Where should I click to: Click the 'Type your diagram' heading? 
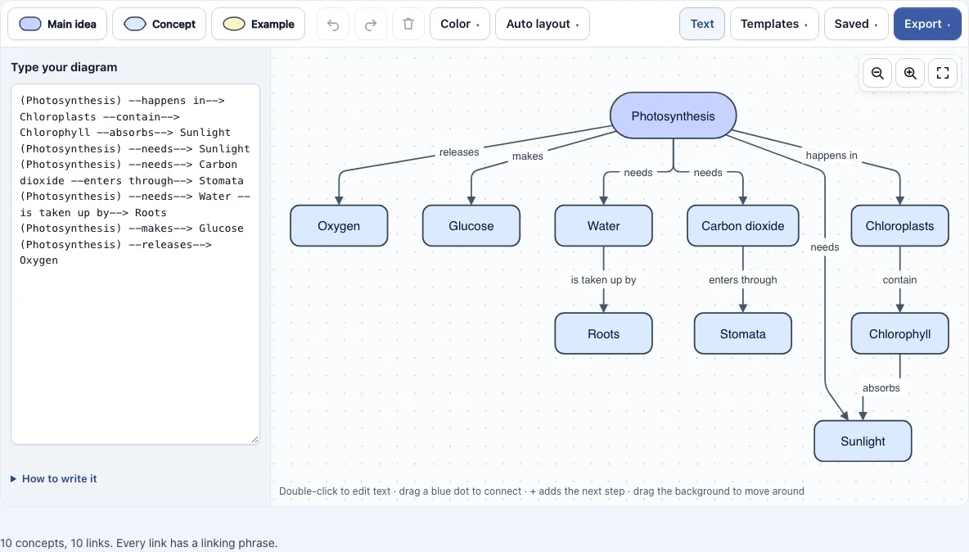tap(65, 67)
